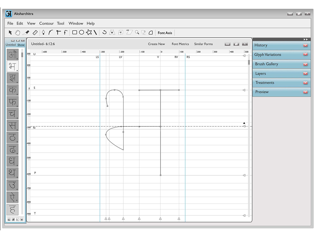This screenshot has width=316, height=237.
Task: Collapse side panels with double-arrow icon
Action: 306,39
